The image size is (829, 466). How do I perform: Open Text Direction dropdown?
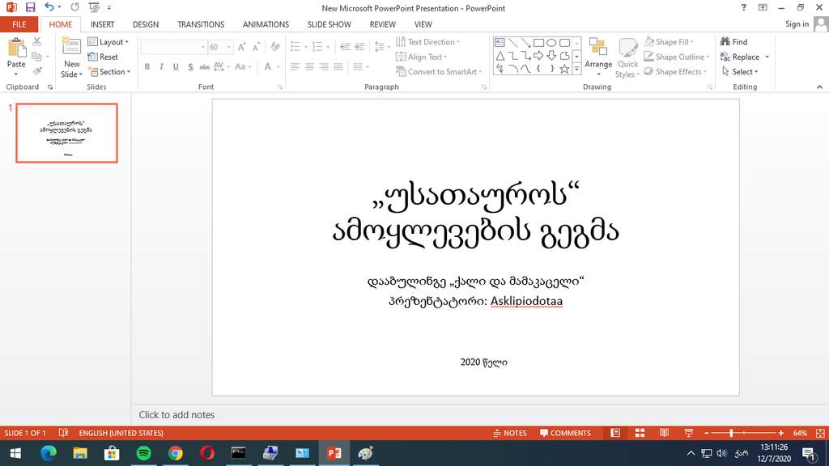click(x=428, y=42)
